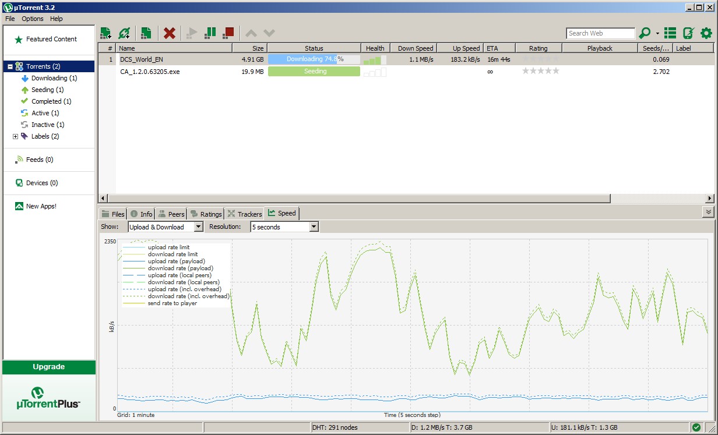This screenshot has width=718, height=435.
Task: Switch to the Files tab
Action: (x=113, y=214)
